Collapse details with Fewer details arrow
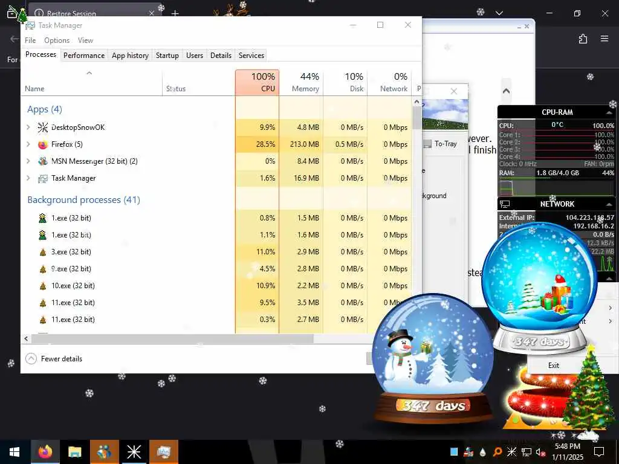This screenshot has width=619, height=464. point(31,359)
